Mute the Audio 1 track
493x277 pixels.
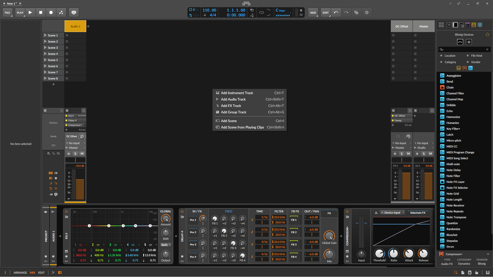tap(82, 154)
